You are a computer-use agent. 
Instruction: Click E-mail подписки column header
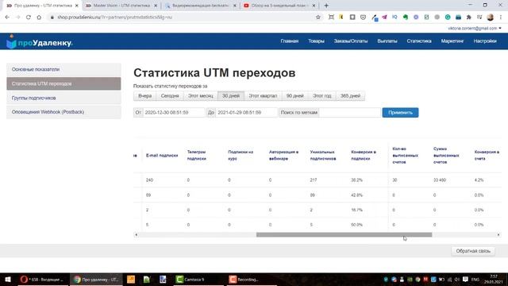point(162,156)
